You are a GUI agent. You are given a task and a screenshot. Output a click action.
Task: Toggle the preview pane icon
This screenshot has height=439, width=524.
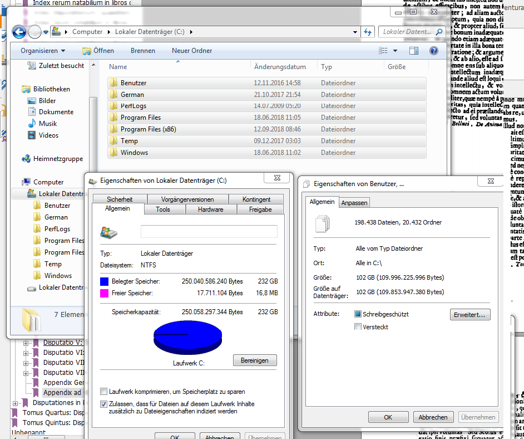414,51
